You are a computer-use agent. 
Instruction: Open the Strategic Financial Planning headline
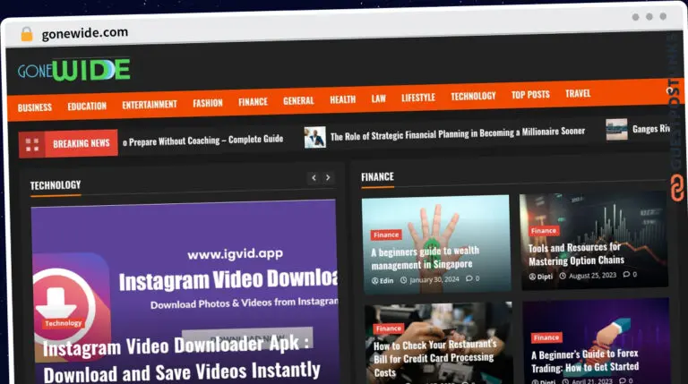(x=457, y=133)
